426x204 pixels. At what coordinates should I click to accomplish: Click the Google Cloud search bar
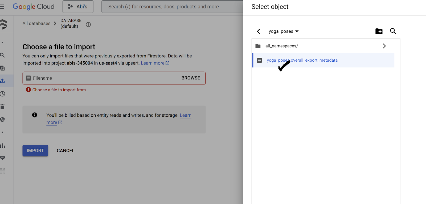[x=170, y=7]
